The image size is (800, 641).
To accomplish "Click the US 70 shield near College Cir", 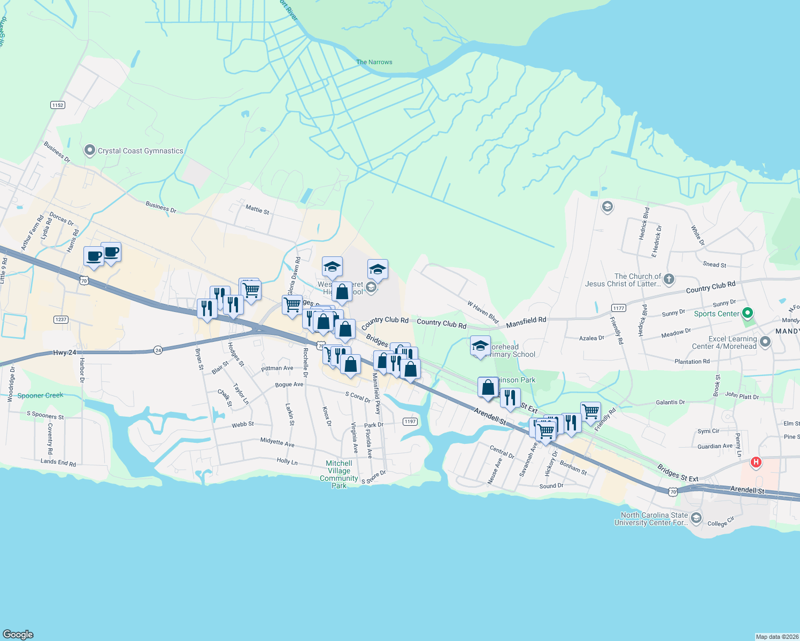I will (x=673, y=491).
